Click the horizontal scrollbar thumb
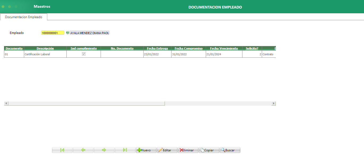This screenshot has height=158, width=364. pos(87,103)
